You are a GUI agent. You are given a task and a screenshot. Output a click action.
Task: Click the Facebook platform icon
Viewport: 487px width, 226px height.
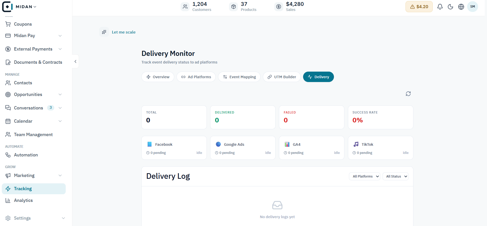point(150,144)
